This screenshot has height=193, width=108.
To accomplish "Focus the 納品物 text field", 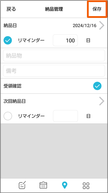I will (54, 55).
